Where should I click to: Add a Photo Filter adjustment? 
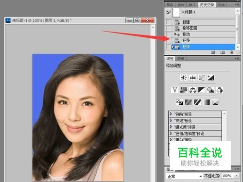point(210,90)
